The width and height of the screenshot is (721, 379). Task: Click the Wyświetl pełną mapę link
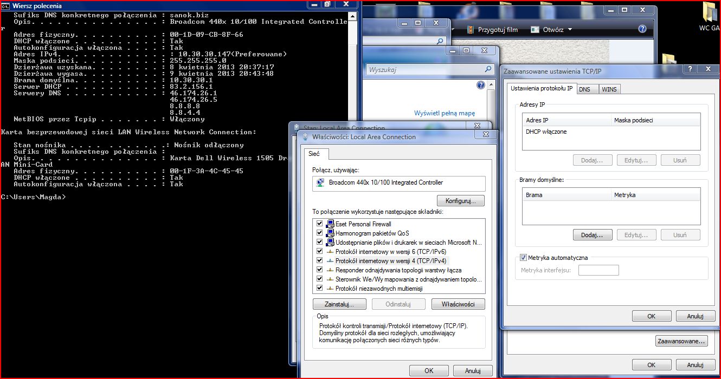[444, 113]
